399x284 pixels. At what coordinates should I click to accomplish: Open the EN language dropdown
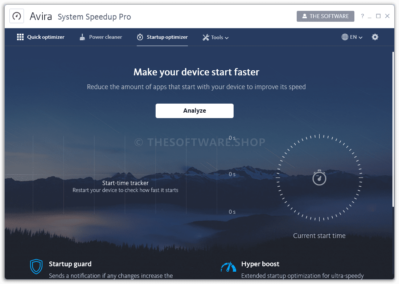point(352,37)
